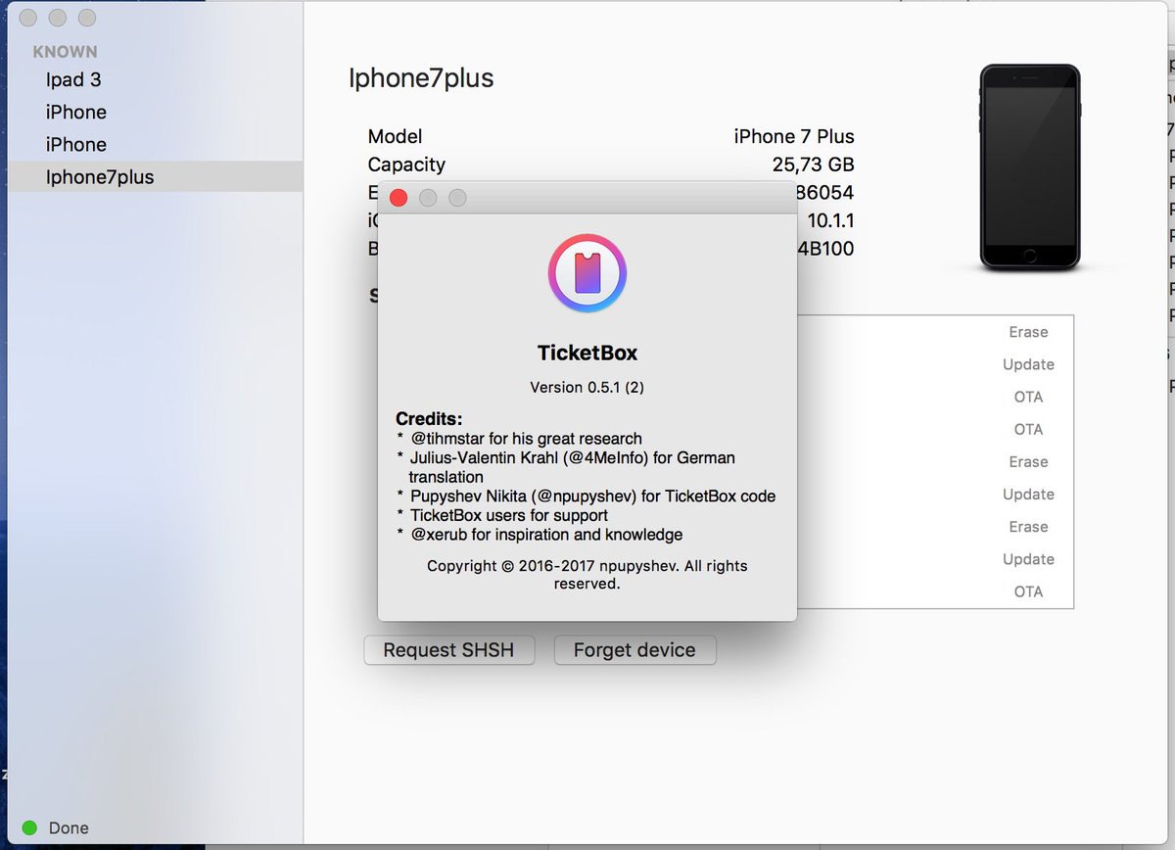This screenshot has height=850, width=1175.
Task: Click the iPhone 7 Plus model value
Action: 794,136
